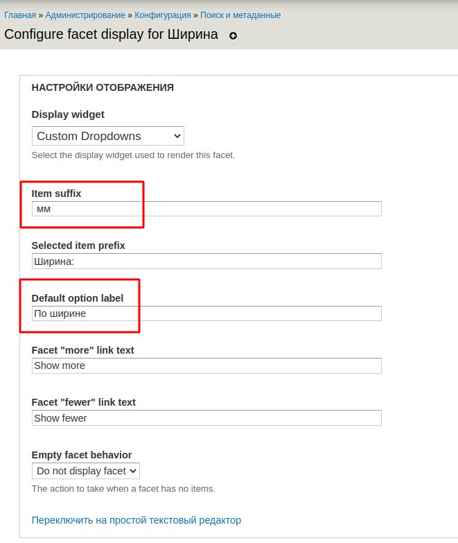Focus the Facet "more" link text field

206,365
